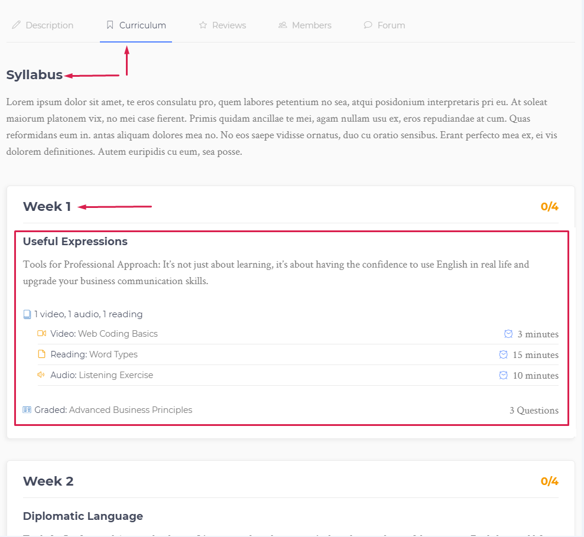Click the Lorem ipsum syllabus paragraph
This screenshot has height=537, width=584.
click(281, 127)
